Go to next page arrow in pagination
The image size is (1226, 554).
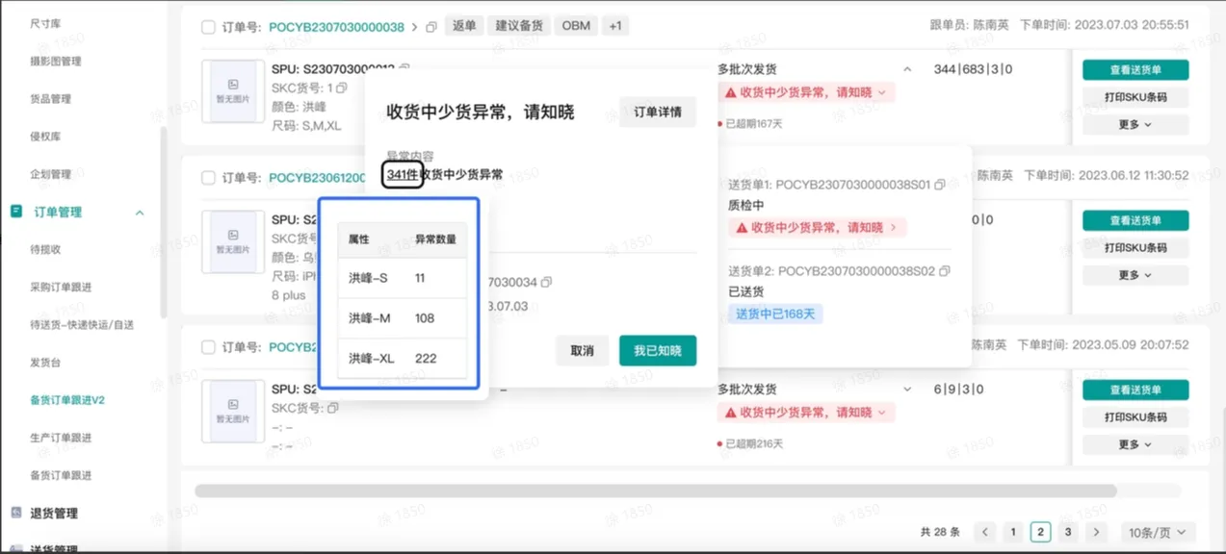coord(1096,532)
